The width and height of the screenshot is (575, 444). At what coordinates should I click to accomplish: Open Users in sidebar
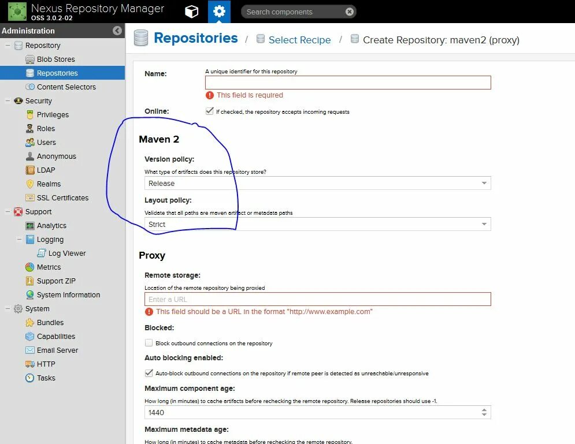46,143
